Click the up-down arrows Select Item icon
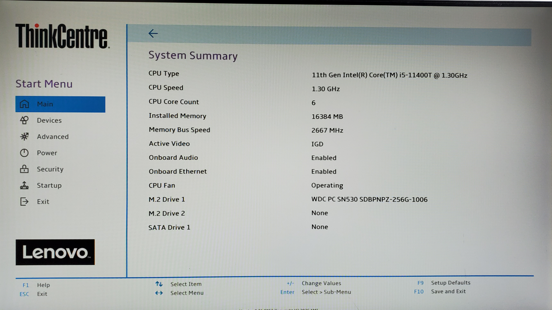This screenshot has height=310, width=552. 159,284
